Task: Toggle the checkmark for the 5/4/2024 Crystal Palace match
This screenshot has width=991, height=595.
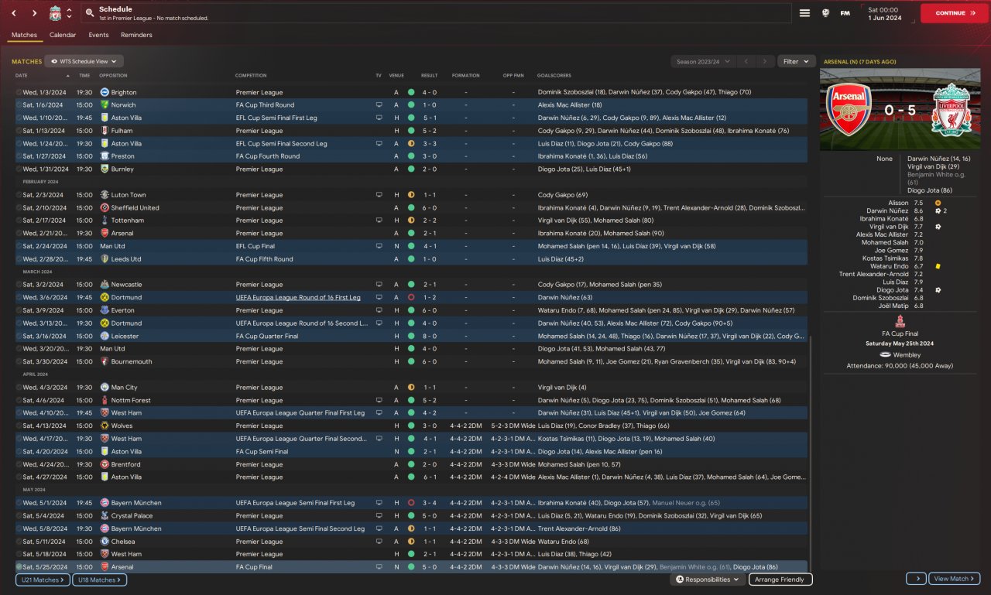Action: (19, 516)
